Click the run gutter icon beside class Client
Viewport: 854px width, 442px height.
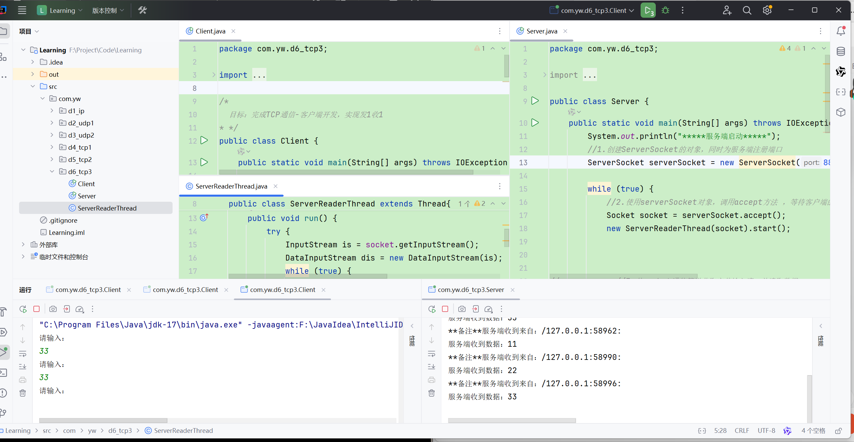[x=204, y=141]
